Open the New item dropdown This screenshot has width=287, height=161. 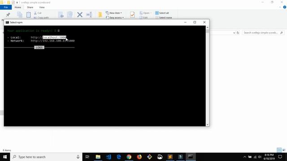pos(113,13)
